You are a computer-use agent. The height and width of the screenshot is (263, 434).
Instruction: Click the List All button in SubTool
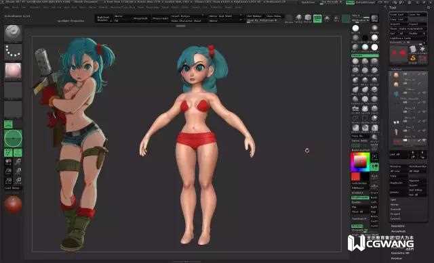point(398,155)
